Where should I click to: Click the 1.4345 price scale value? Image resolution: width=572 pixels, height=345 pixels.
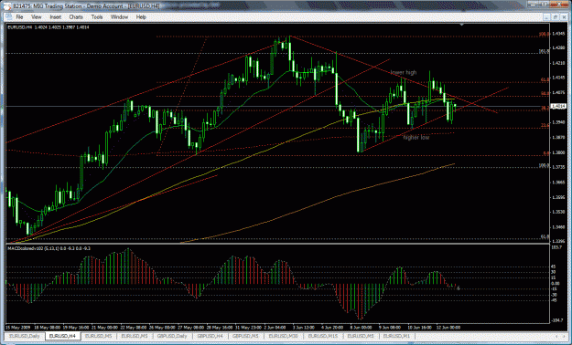click(558, 33)
